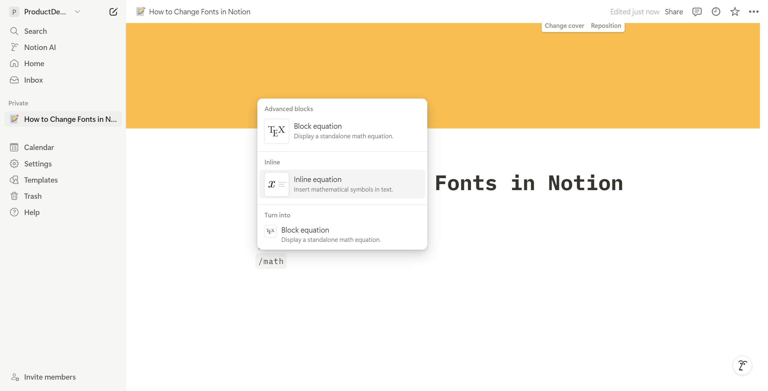The width and height of the screenshot is (768, 391).
Task: Click the Calendar icon
Action: (x=14, y=147)
